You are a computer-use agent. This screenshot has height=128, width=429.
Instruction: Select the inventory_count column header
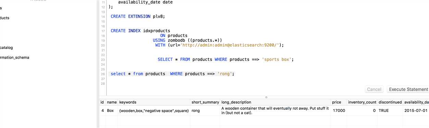click(362, 102)
